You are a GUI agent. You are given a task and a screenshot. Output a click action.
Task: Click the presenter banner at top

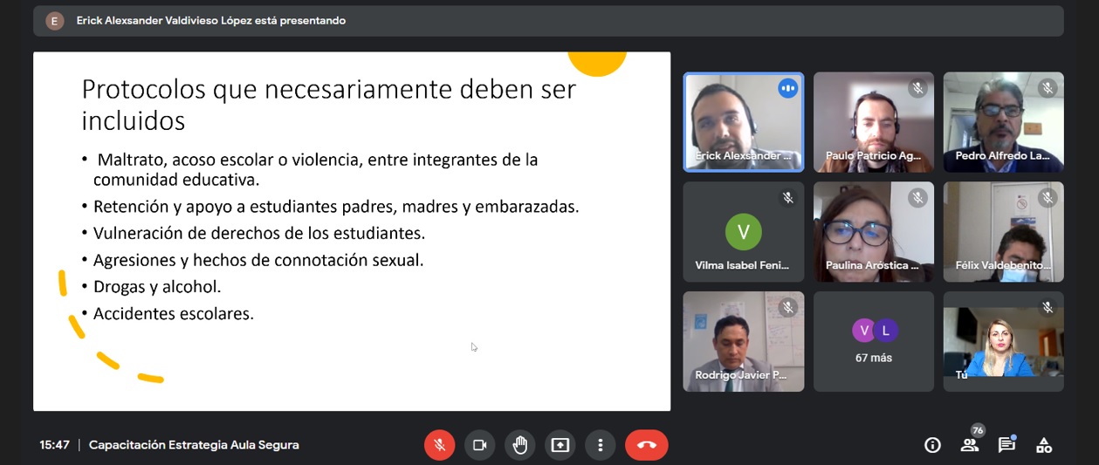pos(210,21)
